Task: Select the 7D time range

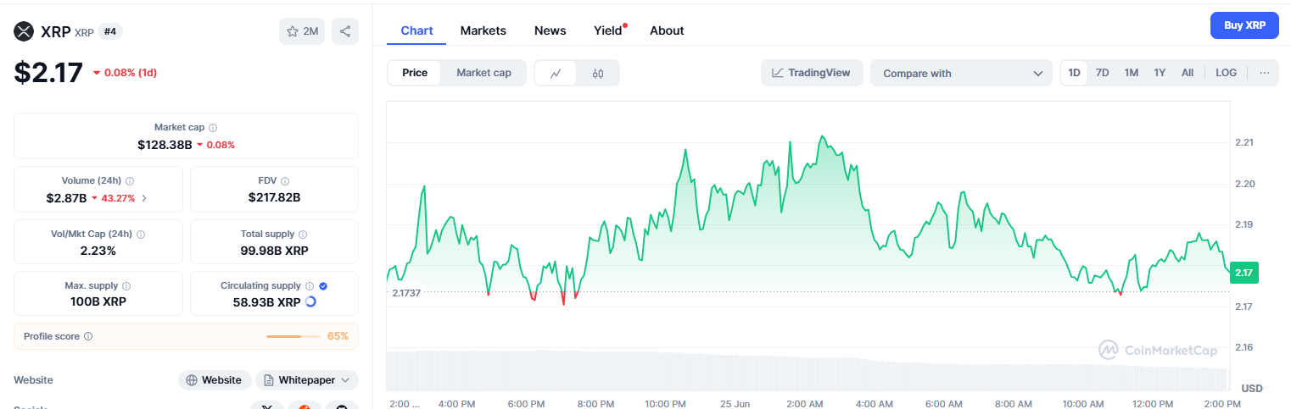Action: [x=1102, y=73]
